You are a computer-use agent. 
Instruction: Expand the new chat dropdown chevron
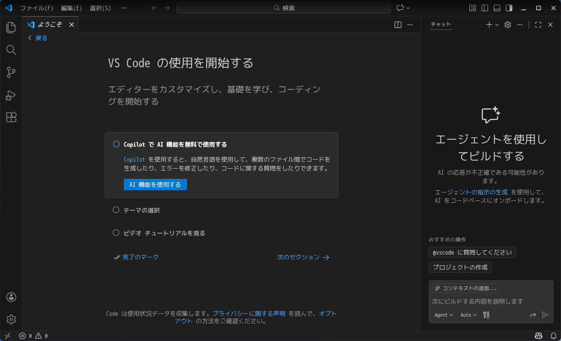(497, 25)
